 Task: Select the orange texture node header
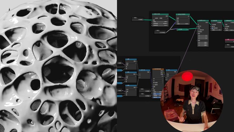click(158, 69)
